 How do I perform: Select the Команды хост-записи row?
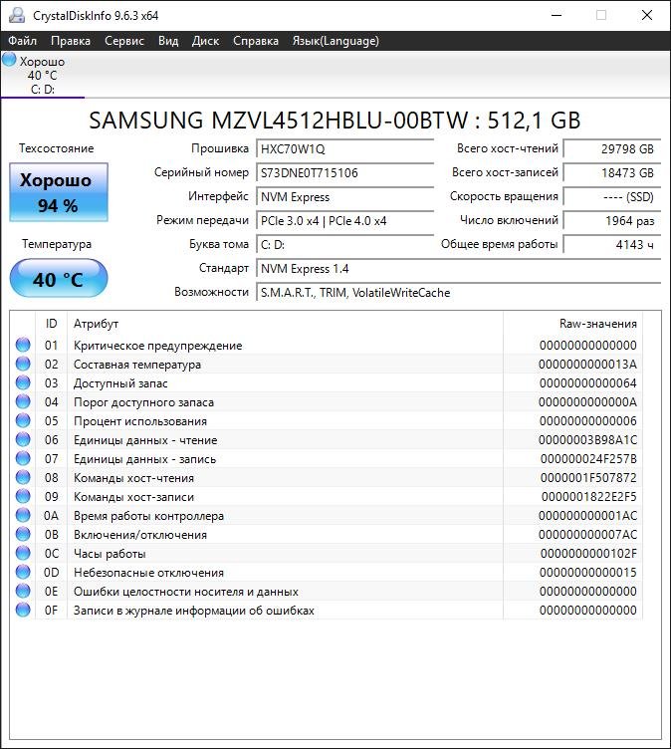click(327, 496)
